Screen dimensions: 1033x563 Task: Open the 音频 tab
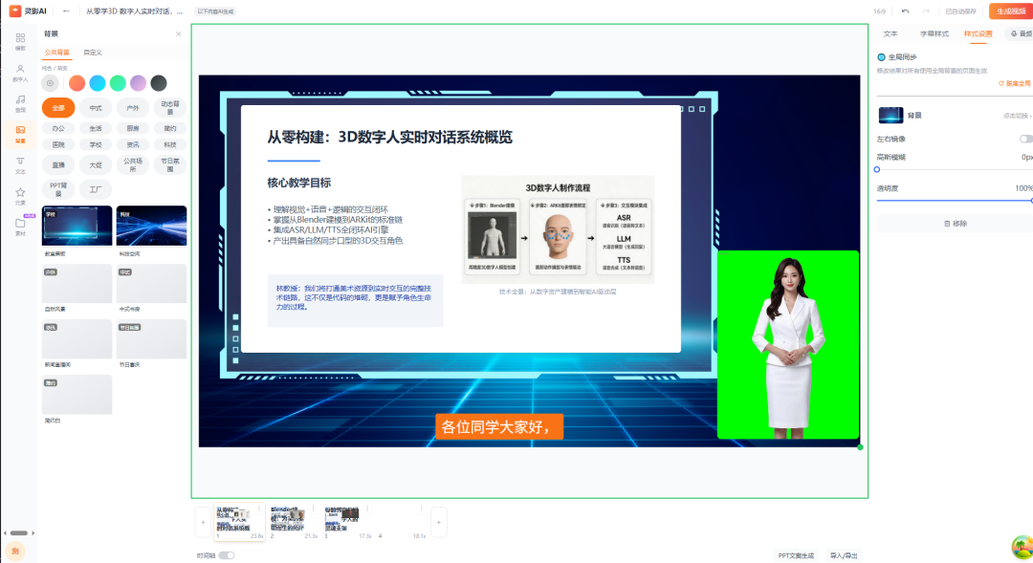click(1022, 33)
